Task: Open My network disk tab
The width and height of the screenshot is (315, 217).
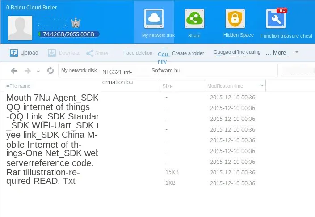Action: [x=154, y=22]
